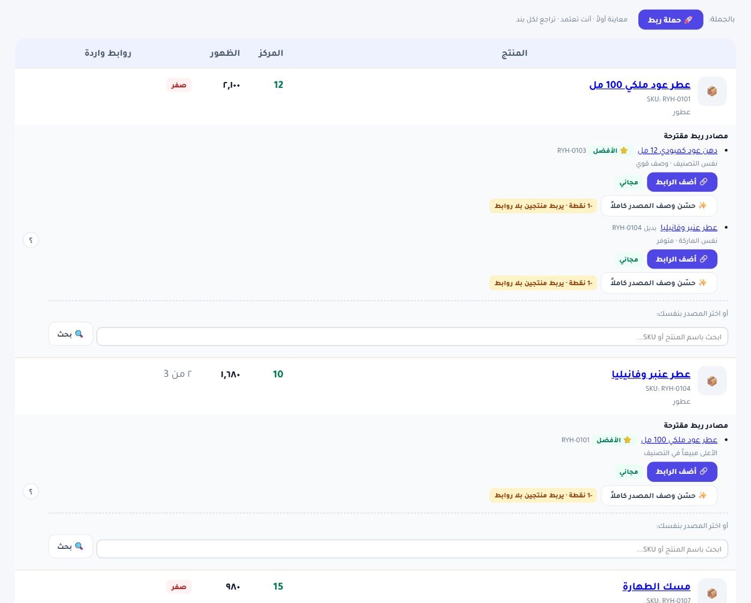Click the المركز column header
751x603 pixels.
271,53
